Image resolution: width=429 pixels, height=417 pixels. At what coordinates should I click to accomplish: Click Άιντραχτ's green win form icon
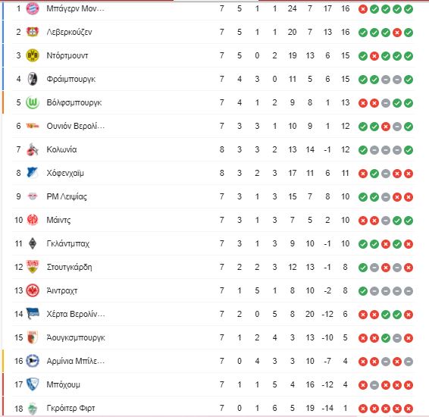coord(363,291)
